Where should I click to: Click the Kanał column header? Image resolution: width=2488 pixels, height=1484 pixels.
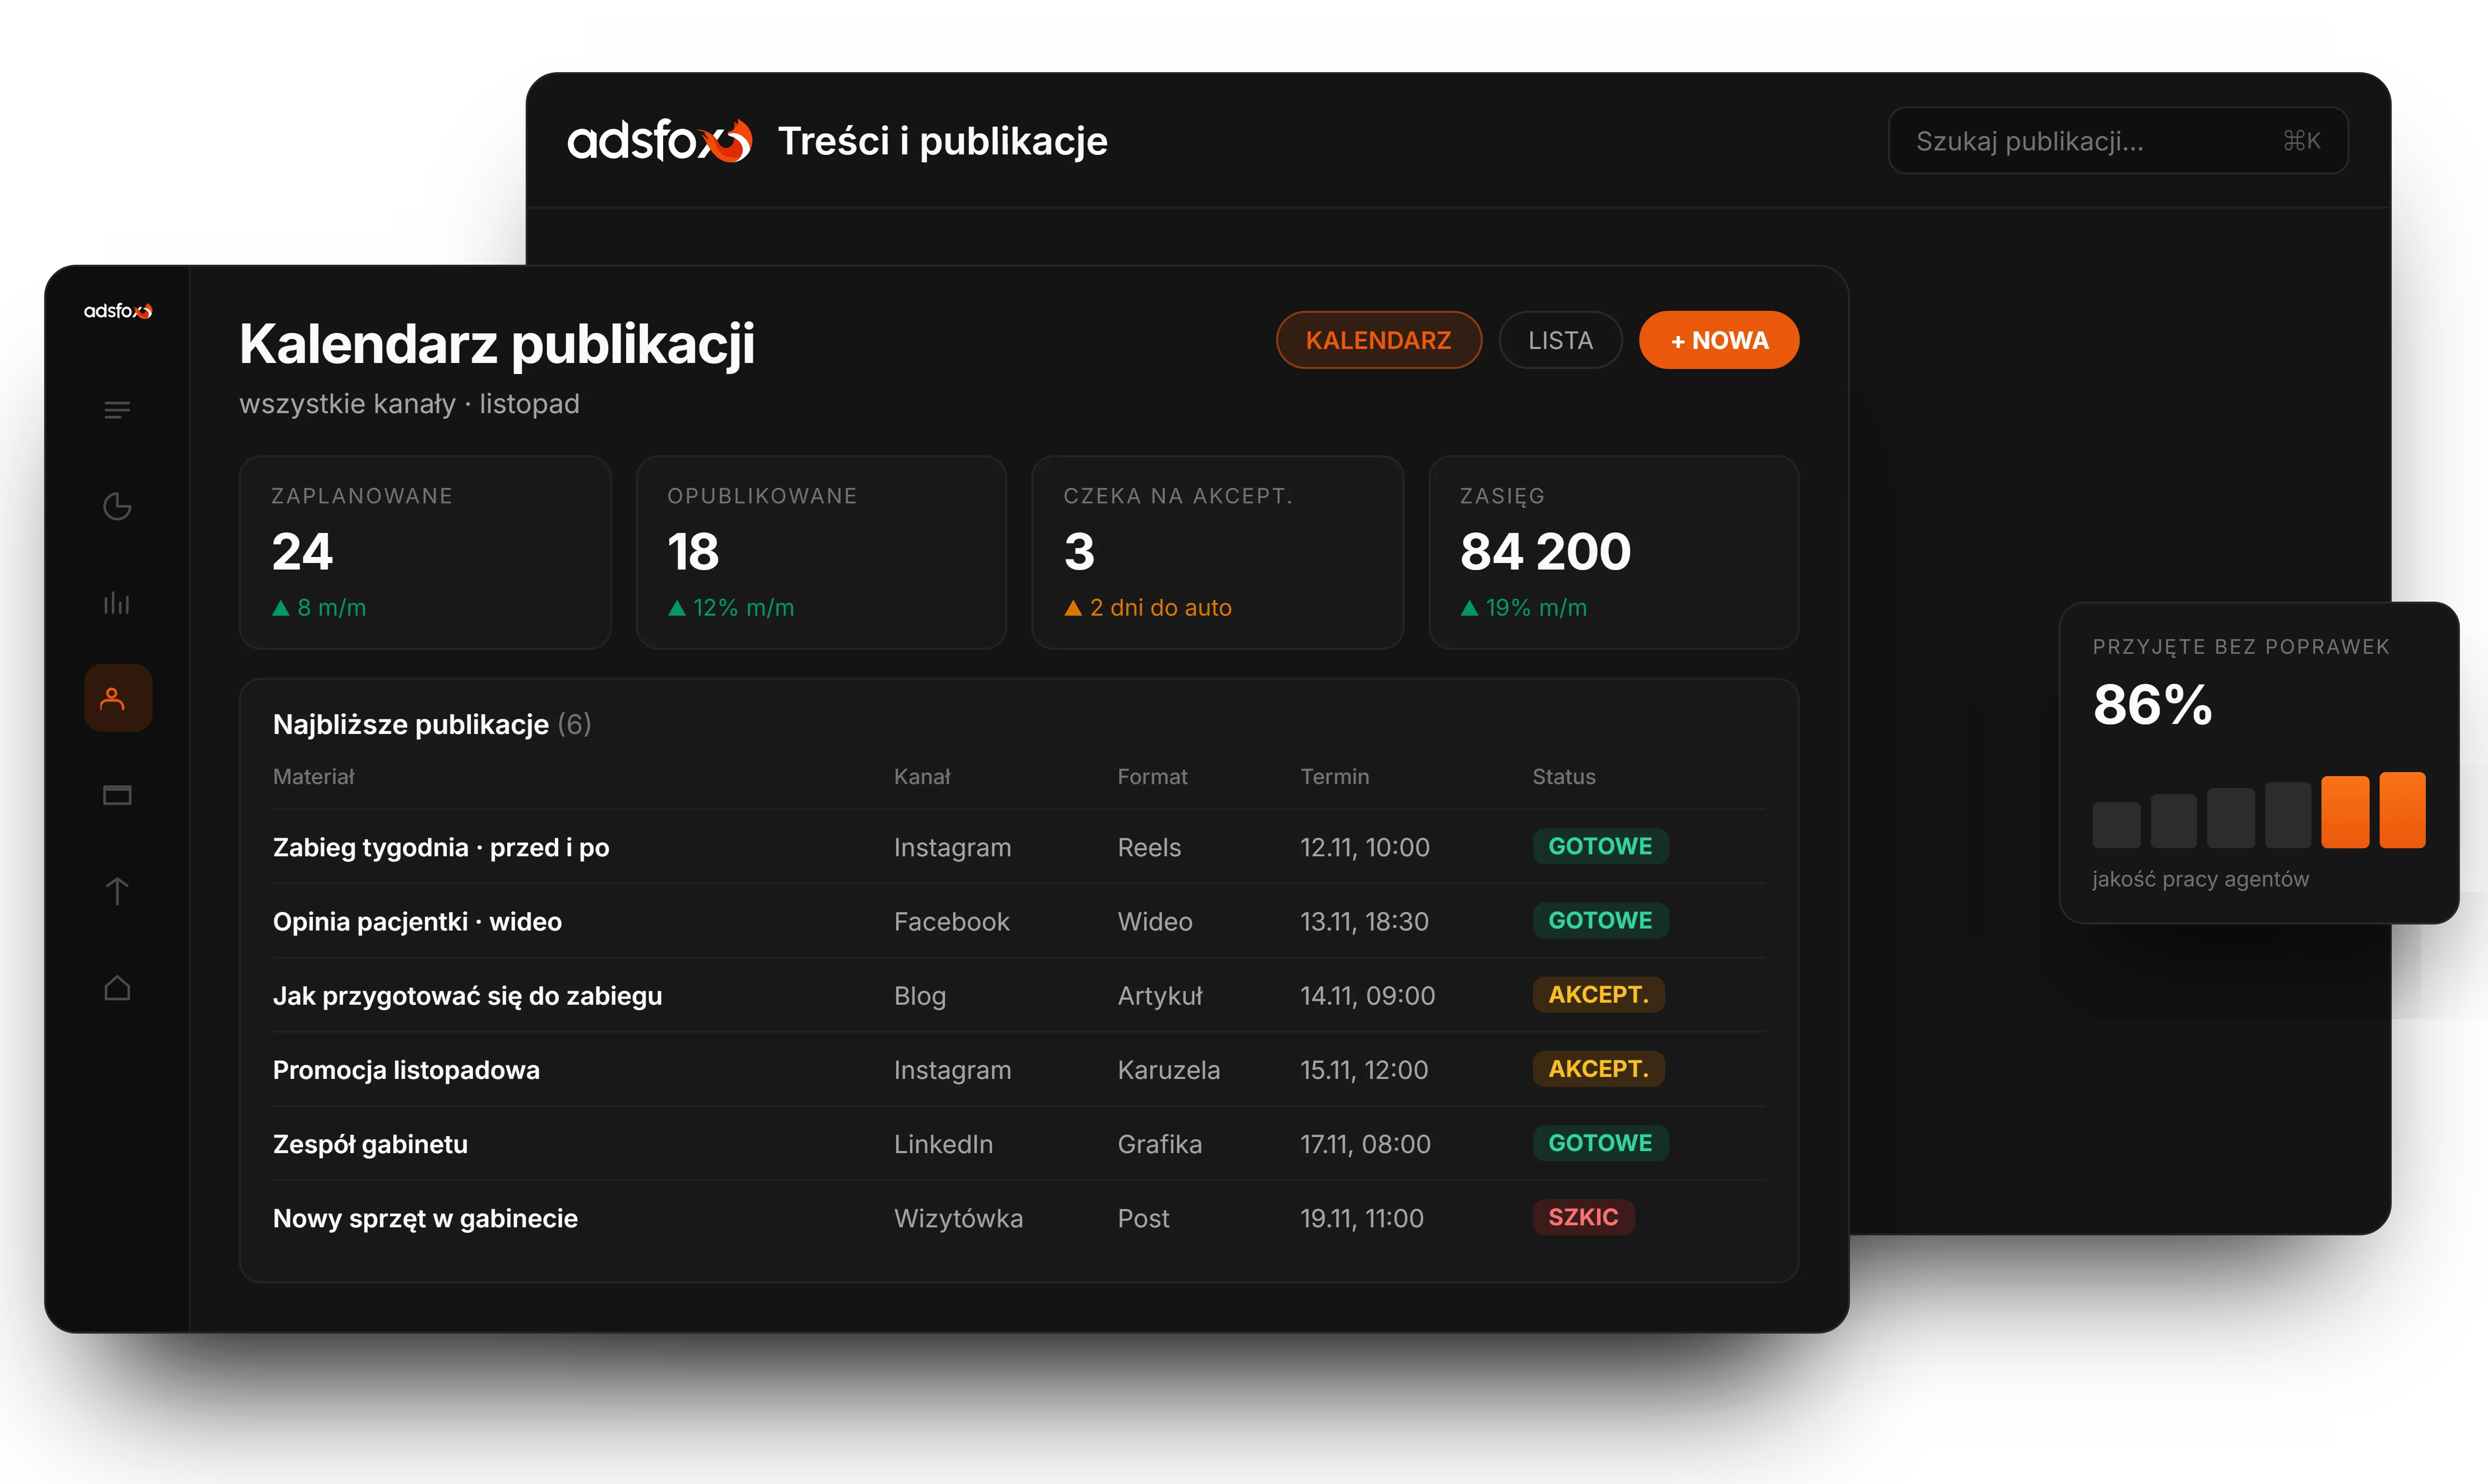pos(921,777)
